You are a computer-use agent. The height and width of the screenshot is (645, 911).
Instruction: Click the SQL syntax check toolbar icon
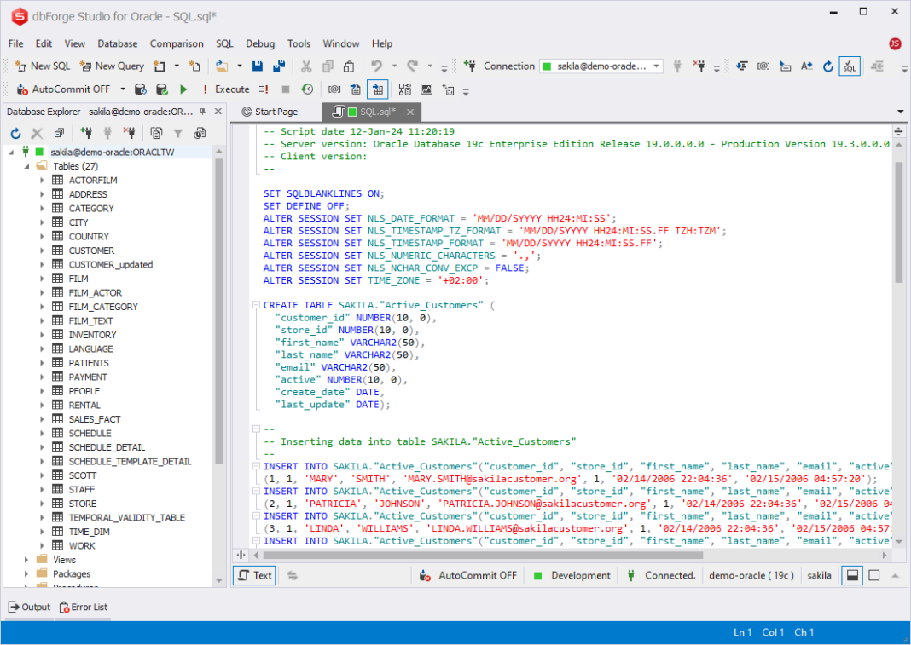(x=850, y=65)
